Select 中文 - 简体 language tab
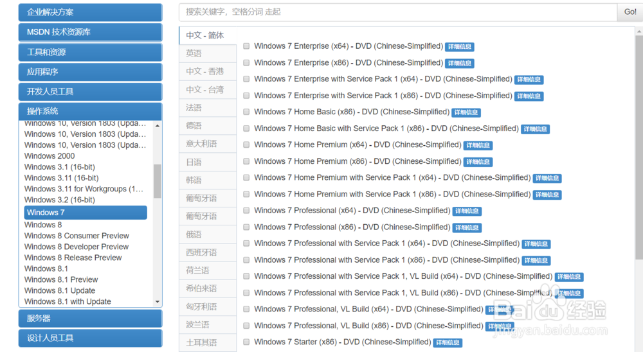The width and height of the screenshot is (643, 352). pyautogui.click(x=208, y=35)
